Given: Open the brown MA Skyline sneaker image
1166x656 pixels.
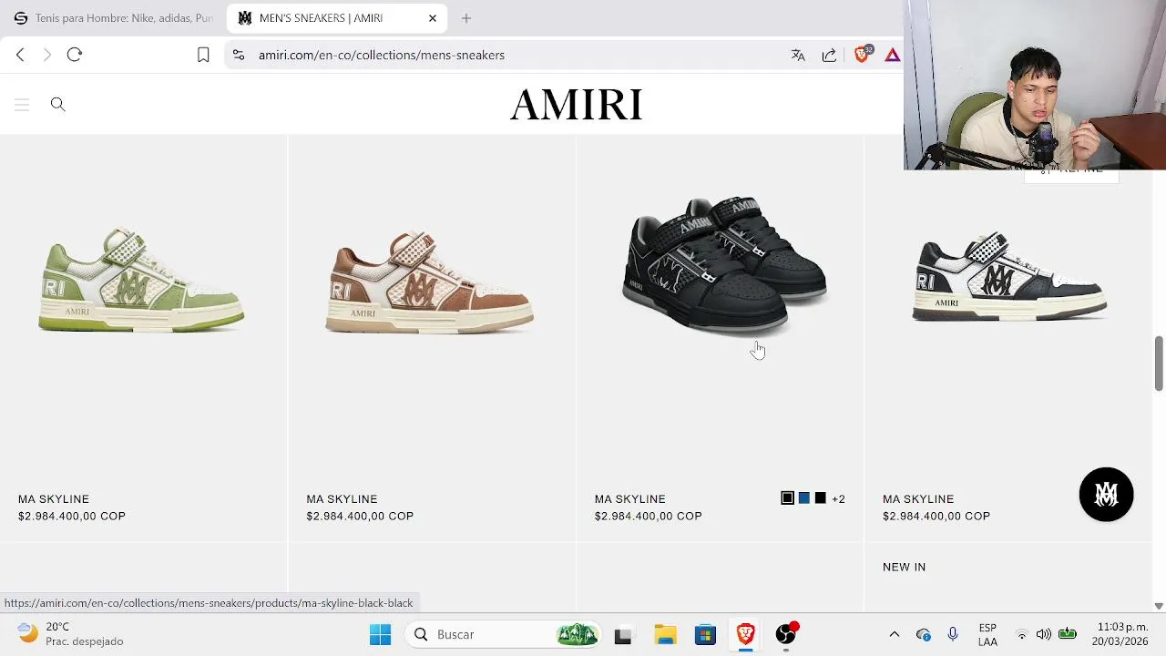Looking at the screenshot, I should point(429,282).
